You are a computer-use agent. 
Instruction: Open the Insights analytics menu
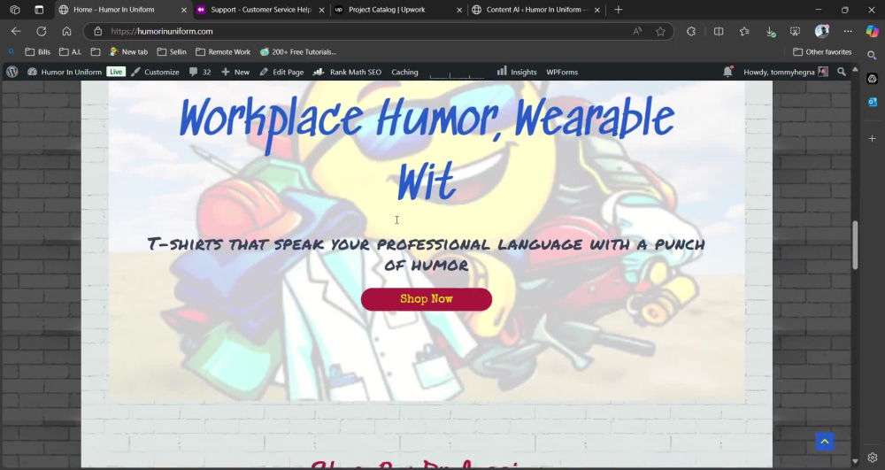517,72
